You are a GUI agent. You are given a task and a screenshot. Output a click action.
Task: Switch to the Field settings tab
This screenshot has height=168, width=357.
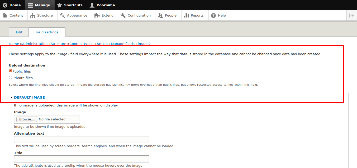pos(47,32)
